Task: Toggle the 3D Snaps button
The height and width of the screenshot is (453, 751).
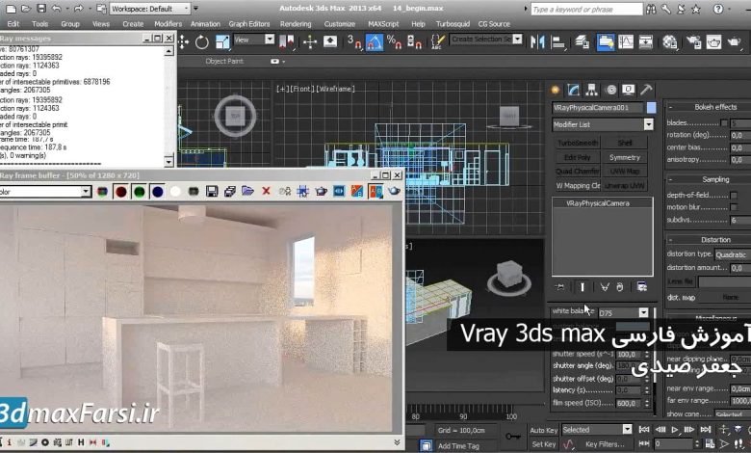Action: (x=354, y=42)
